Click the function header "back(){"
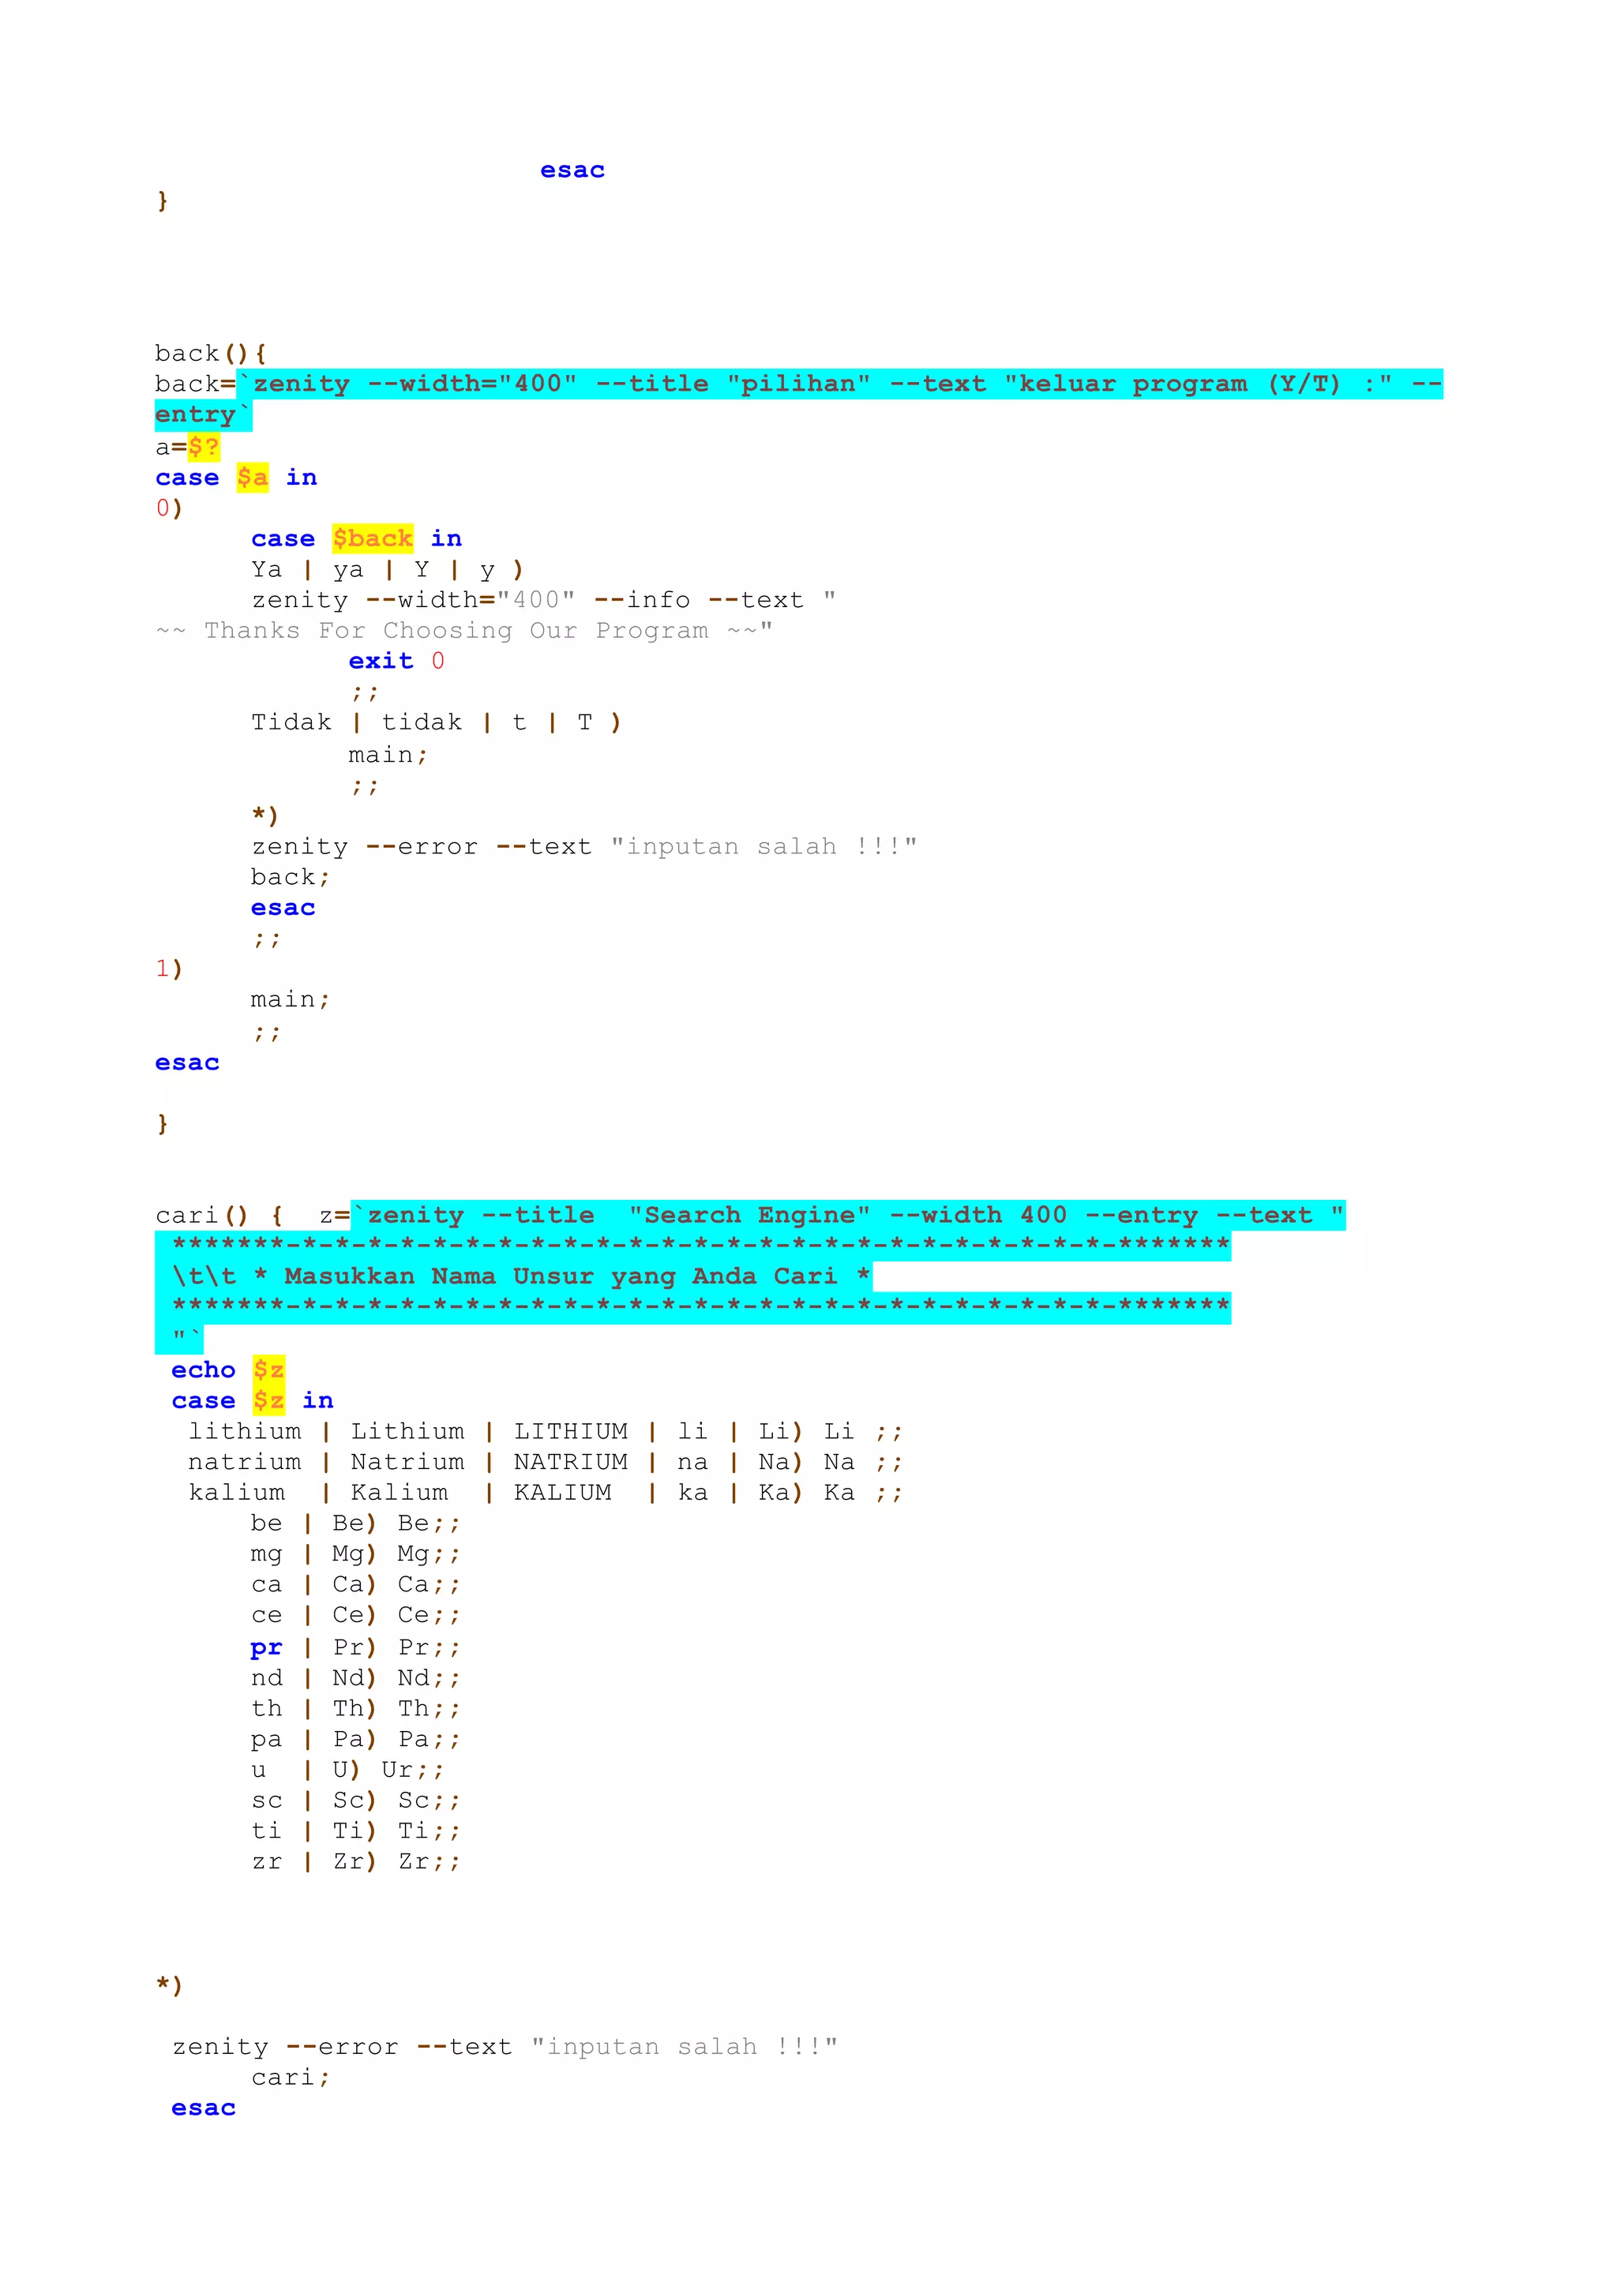 [x=210, y=354]
